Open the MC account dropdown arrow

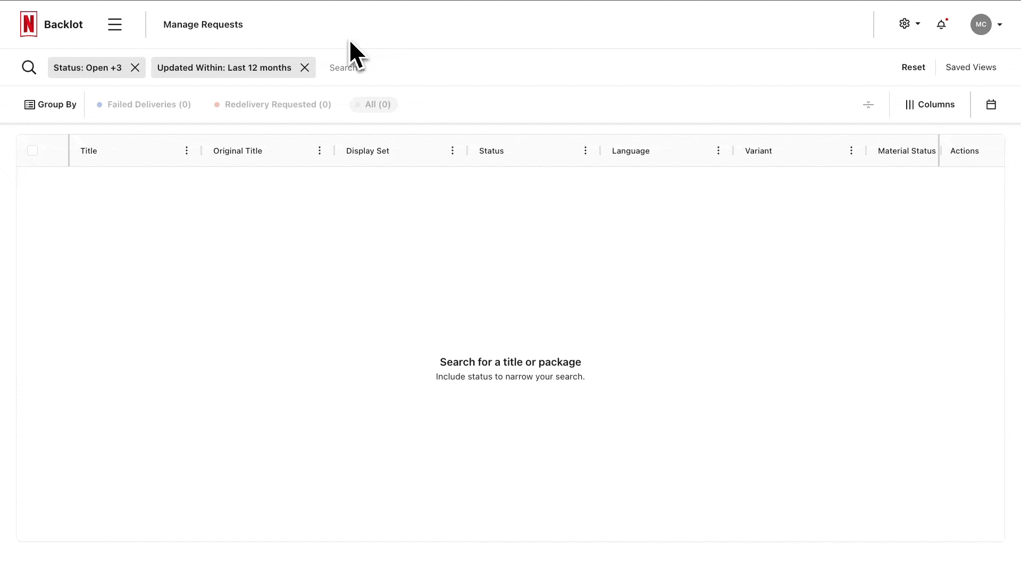(x=1000, y=24)
